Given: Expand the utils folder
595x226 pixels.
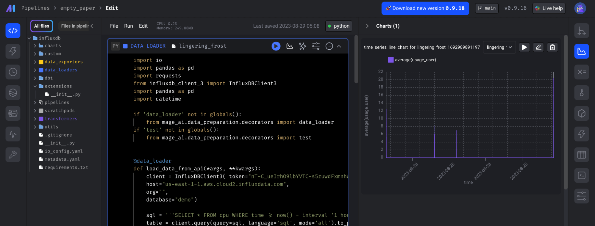Looking at the screenshot, I should point(35,127).
